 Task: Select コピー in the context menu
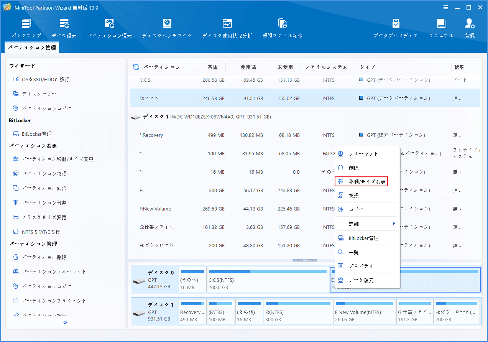pyautogui.click(x=367, y=209)
